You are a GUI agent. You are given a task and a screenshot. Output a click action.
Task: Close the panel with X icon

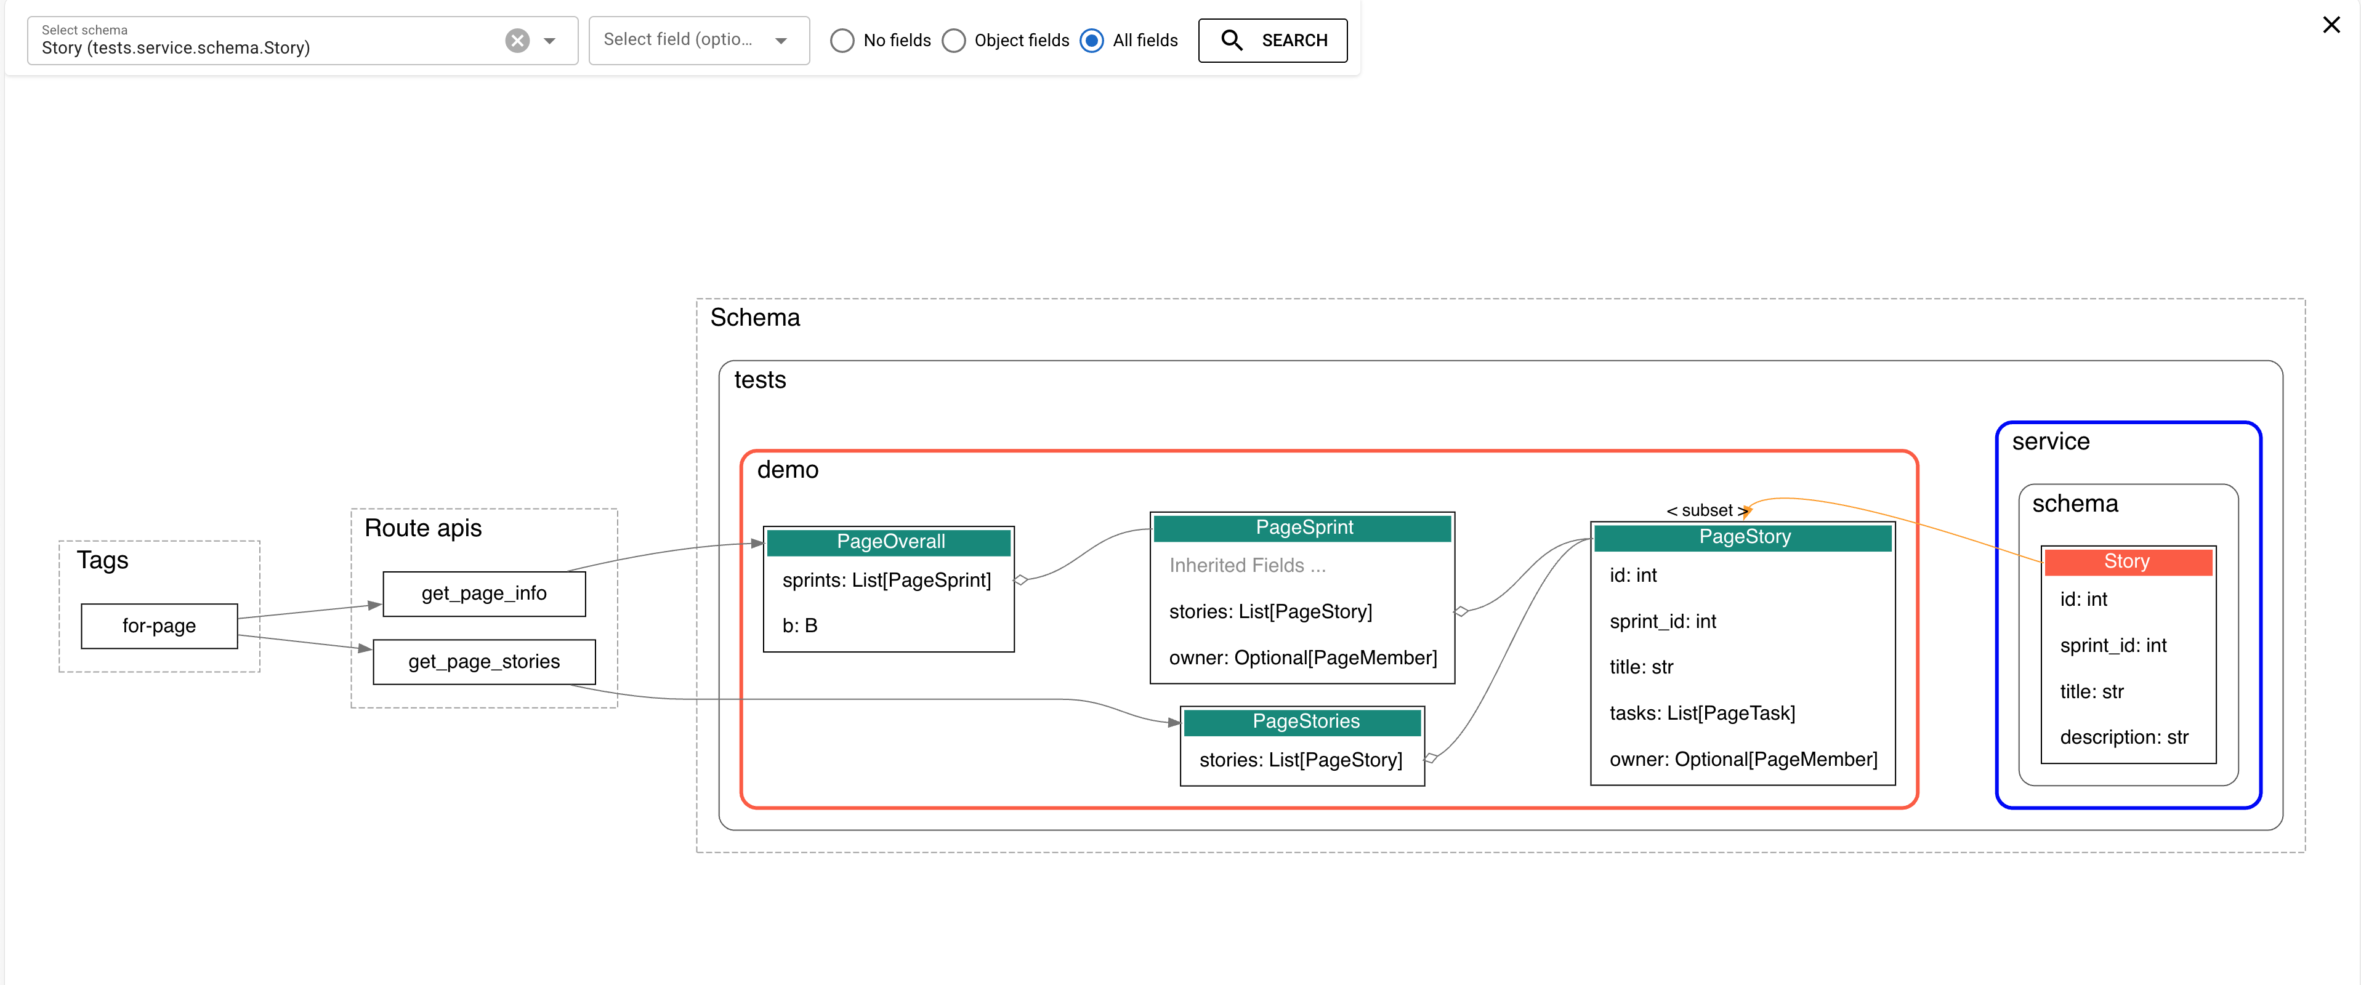2331,25
